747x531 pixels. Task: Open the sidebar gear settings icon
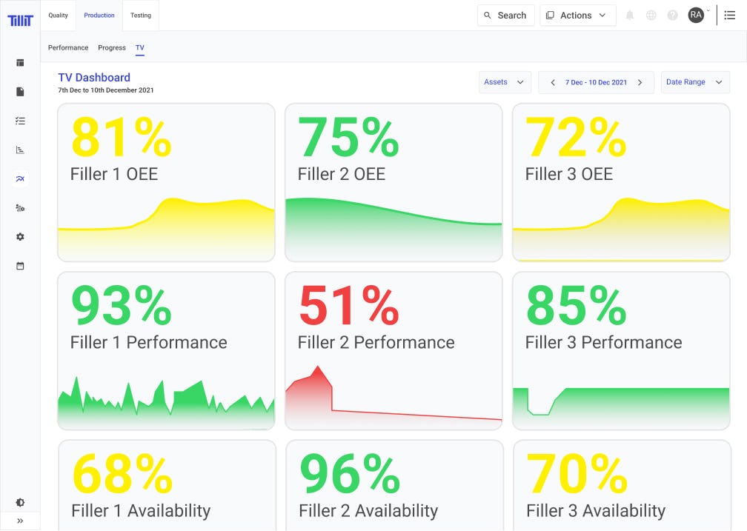(x=20, y=237)
